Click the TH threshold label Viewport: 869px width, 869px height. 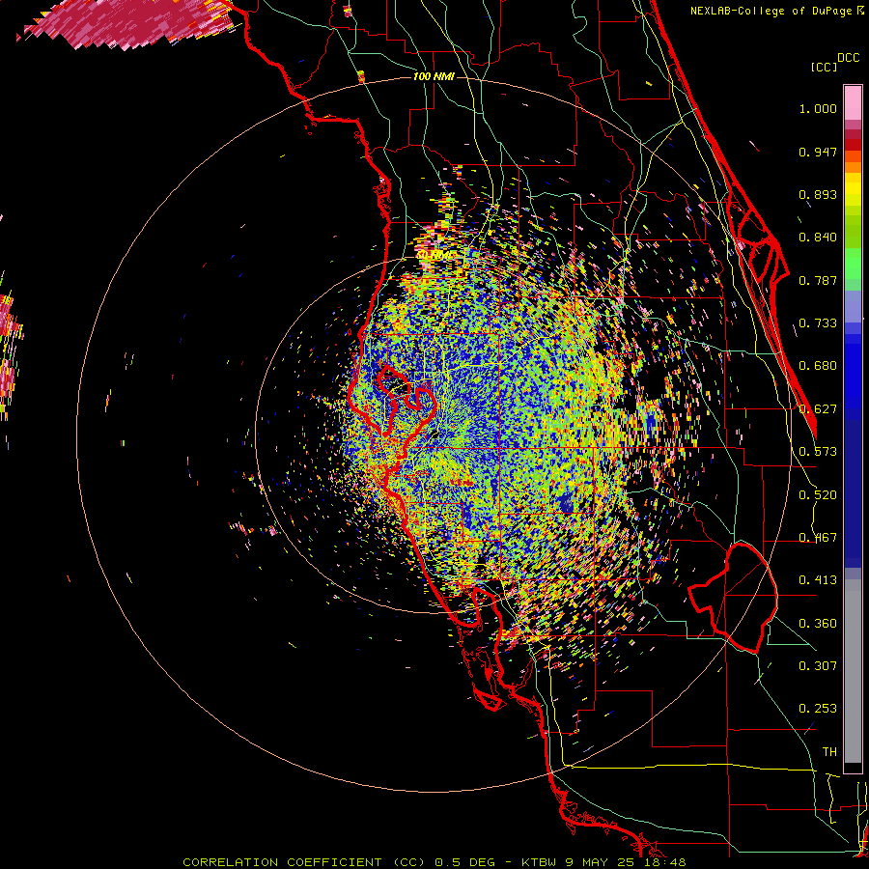(829, 752)
